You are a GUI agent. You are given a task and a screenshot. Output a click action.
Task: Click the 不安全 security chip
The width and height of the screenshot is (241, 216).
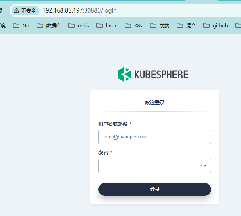click(x=25, y=10)
